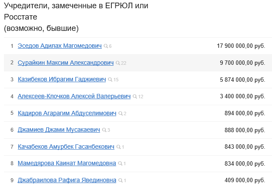Open Джамиев Джами Мусакаевич founder link
The width and height of the screenshot is (272, 190).
(x=59, y=130)
